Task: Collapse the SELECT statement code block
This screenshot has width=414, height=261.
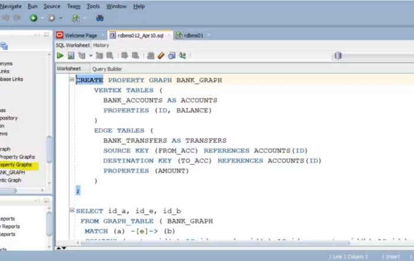Action: click(72, 210)
